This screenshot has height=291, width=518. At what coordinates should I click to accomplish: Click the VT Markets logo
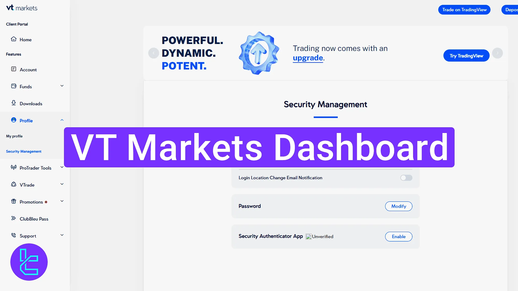pyautogui.click(x=22, y=8)
